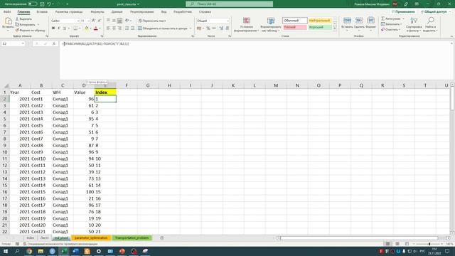Open the cells Формат menu
Viewport: 455px width, 256px height.
click(x=370, y=23)
